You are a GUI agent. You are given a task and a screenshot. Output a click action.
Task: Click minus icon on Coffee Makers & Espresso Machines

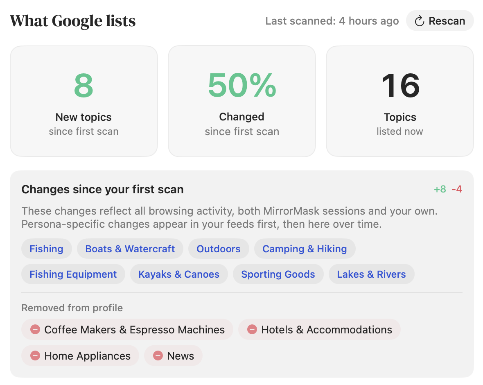click(x=35, y=330)
